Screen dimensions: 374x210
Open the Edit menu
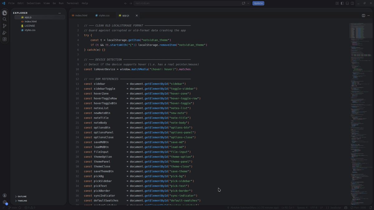21,3
